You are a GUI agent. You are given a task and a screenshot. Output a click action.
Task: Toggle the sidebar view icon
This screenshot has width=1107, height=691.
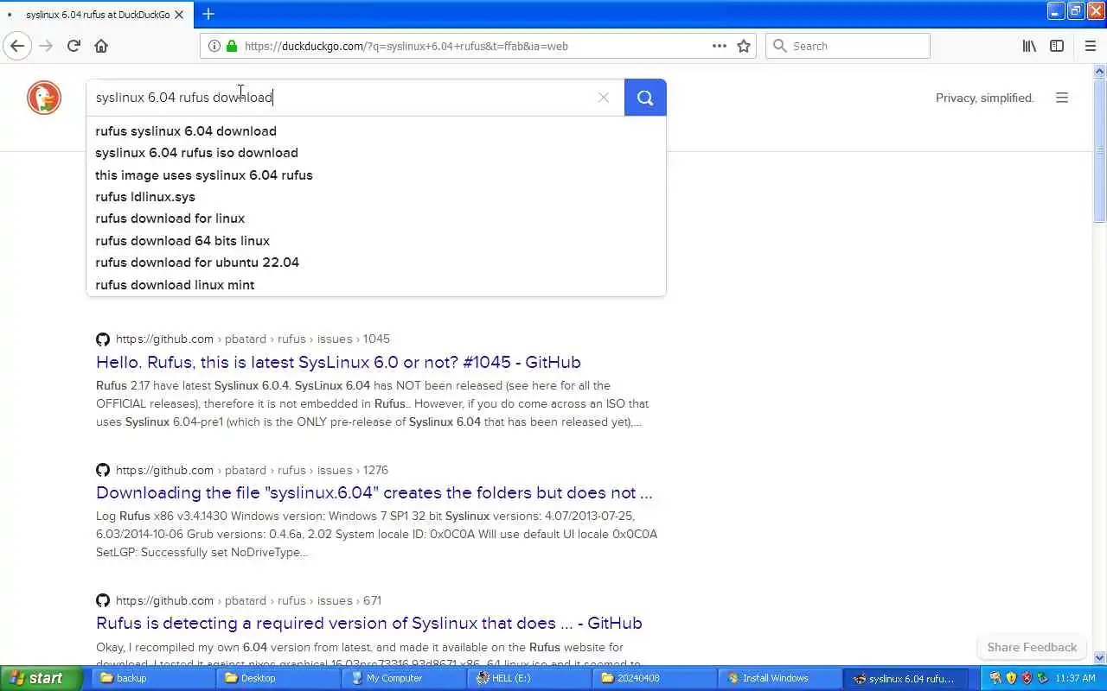[x=1057, y=46]
